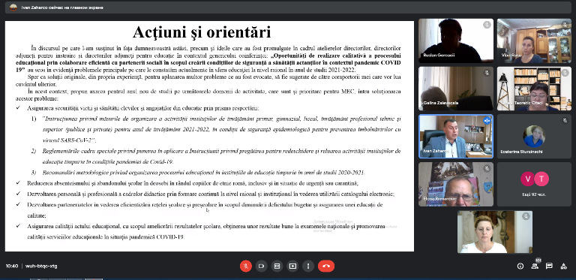Viewport: 576px width, 280px height.
Task: Click the Present now screen-share icon
Action: click(x=292, y=266)
